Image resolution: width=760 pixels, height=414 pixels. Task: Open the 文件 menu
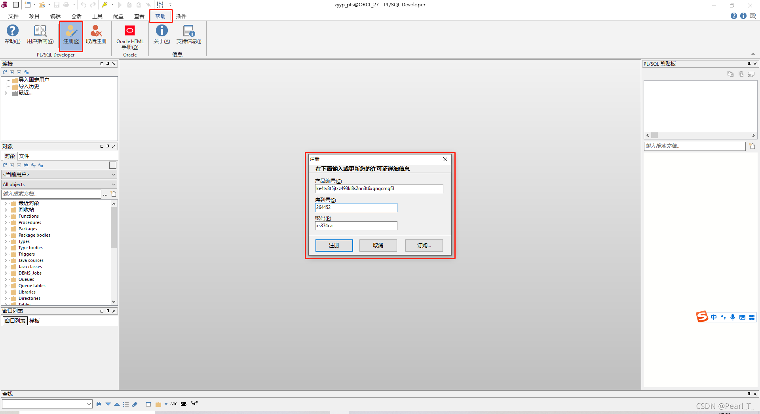(13, 16)
